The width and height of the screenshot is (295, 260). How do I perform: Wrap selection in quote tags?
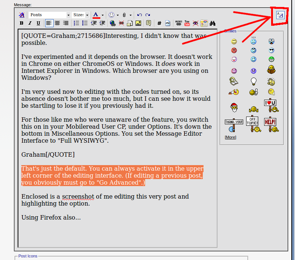149,23
